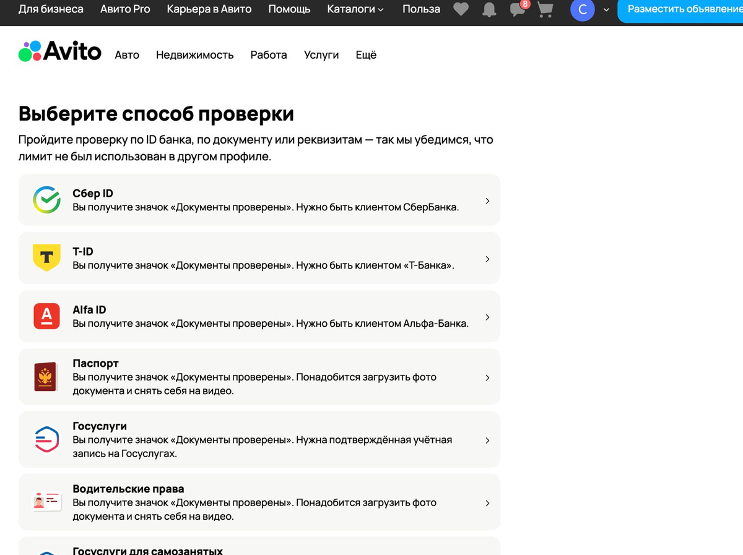Click T-ID description about клиентом «Т-Банка»

point(264,265)
